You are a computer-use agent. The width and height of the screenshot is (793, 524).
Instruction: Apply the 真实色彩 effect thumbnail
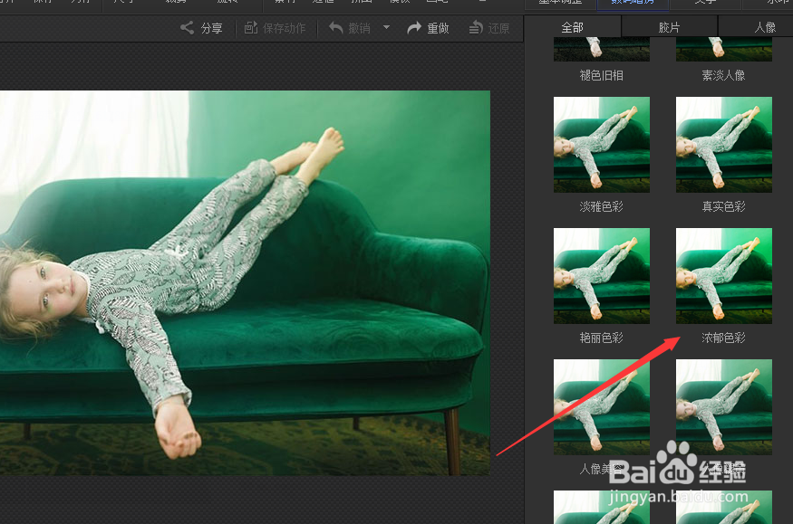[724, 145]
